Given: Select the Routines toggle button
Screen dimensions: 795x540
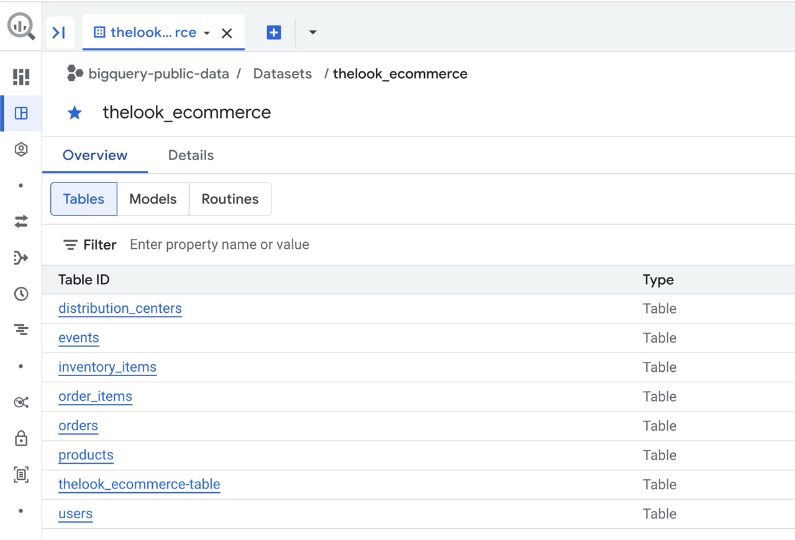Looking at the screenshot, I should click(230, 199).
